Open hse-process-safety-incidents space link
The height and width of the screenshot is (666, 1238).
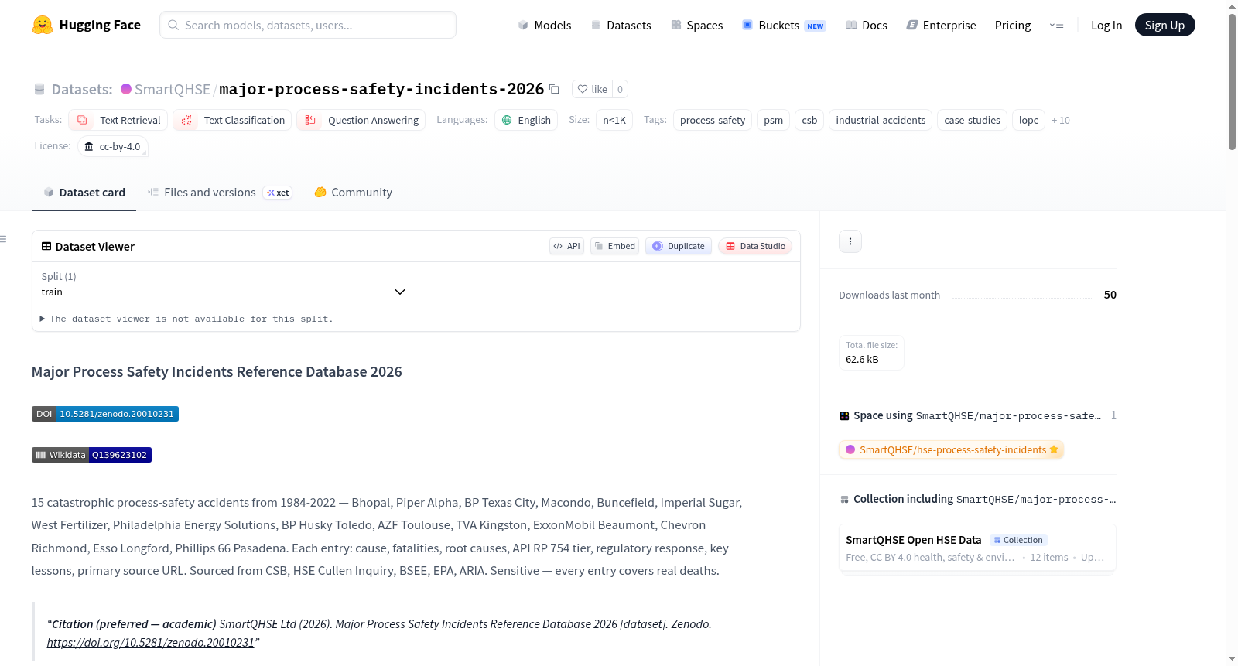pos(951,449)
